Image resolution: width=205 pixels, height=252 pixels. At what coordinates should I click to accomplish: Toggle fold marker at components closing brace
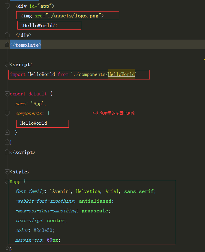pyautogui.click(x=7, y=132)
